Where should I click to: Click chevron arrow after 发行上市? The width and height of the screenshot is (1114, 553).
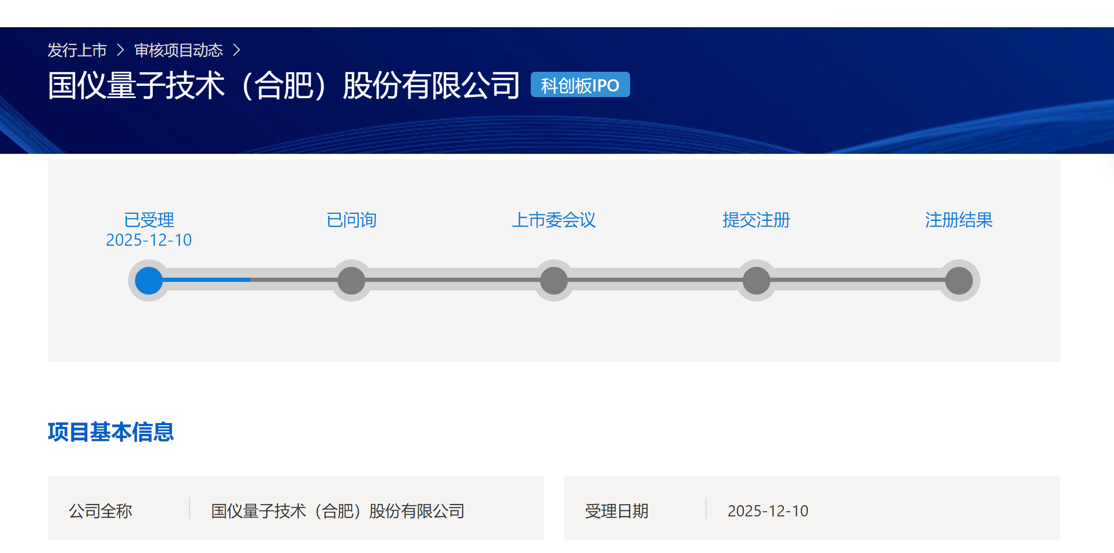120,50
